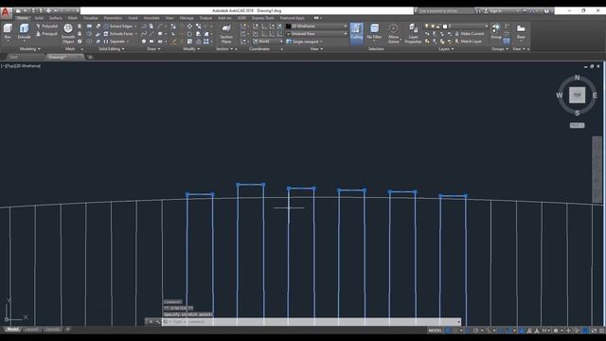
Task: Open the status bar customization menu icon
Action: 602,331
